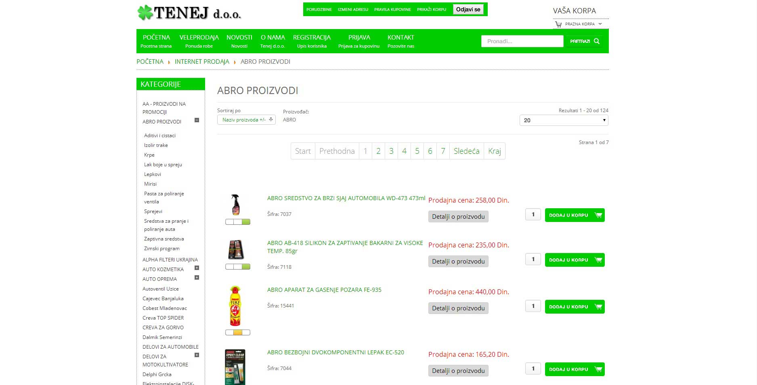This screenshot has height=385, width=757.
Task: Open Aditivi i cistaci subcategory
Action: 160,136
